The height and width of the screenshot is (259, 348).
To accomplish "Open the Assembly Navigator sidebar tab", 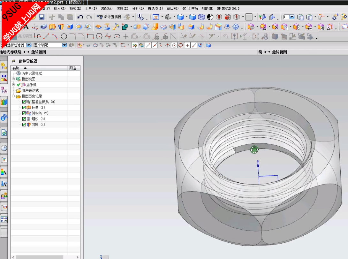I will point(4,66).
